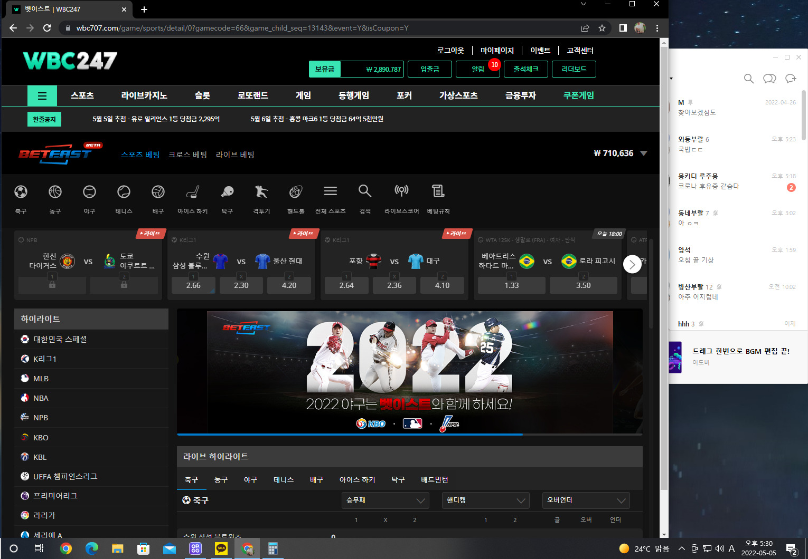This screenshot has height=559, width=808.
Task: Open the share page icon in address bar
Action: click(x=585, y=28)
